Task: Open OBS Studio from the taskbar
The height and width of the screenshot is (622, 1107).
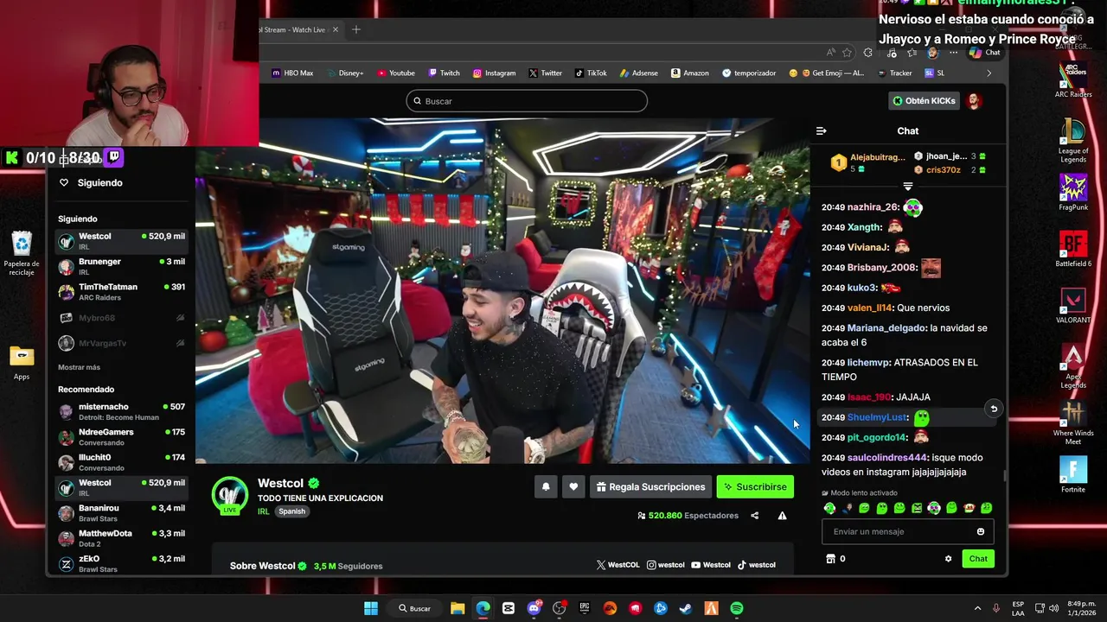Action: point(559,608)
